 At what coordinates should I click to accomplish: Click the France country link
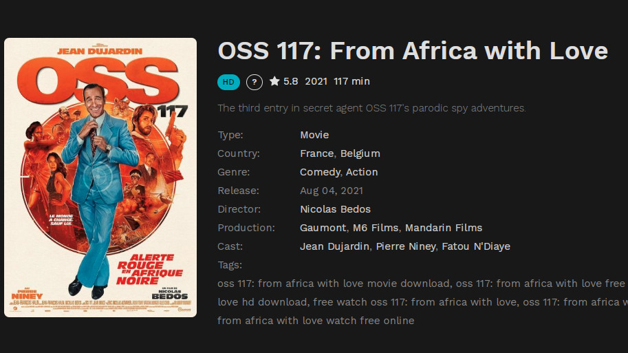[x=316, y=153]
